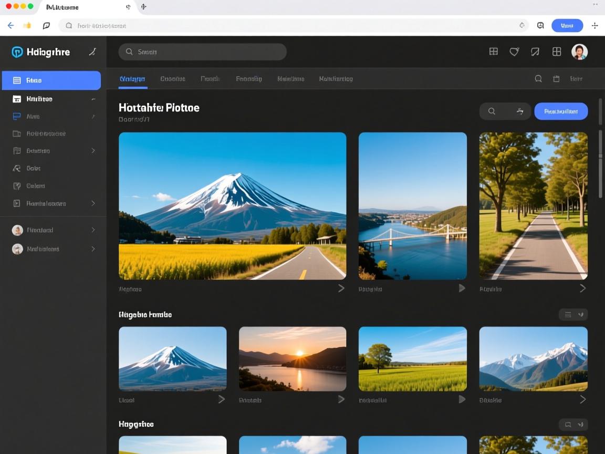Click the blue button in the browser toolbar

(x=567, y=25)
